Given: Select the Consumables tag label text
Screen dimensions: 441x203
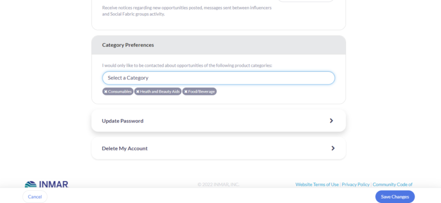Looking at the screenshot, I should click(x=120, y=92).
